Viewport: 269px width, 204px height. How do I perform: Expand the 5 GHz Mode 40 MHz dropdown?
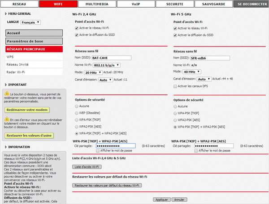coord(191,72)
